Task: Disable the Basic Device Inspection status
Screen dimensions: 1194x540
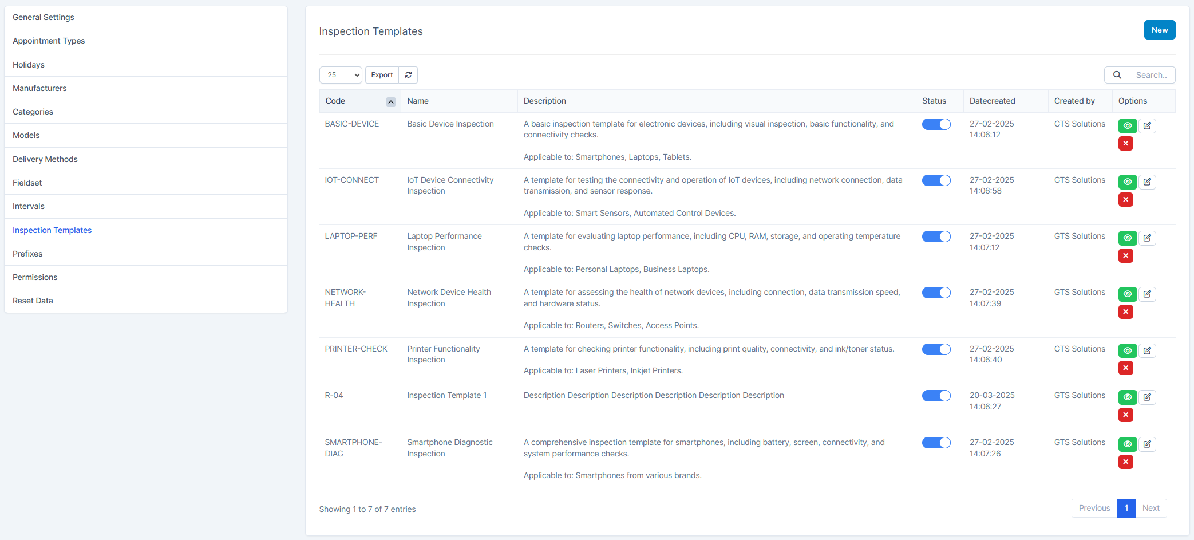Action: pyautogui.click(x=936, y=124)
